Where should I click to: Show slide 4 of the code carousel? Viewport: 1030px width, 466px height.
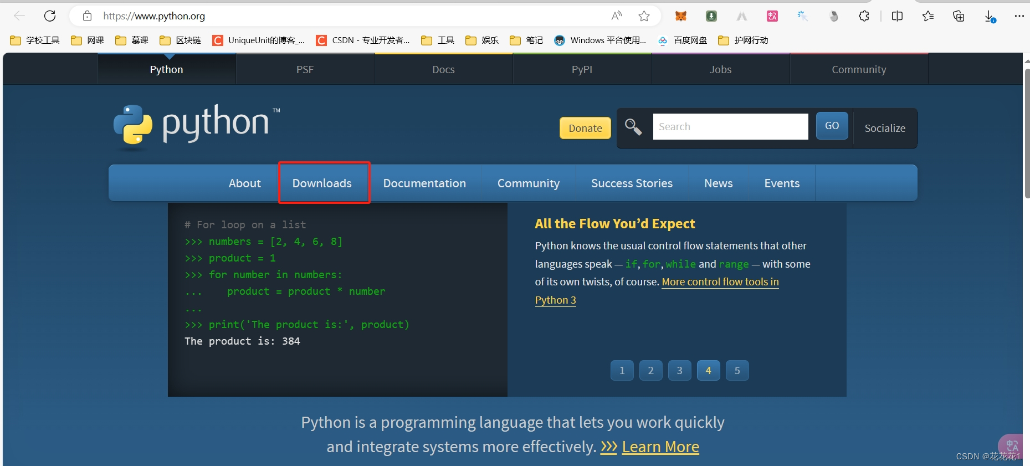[709, 371]
